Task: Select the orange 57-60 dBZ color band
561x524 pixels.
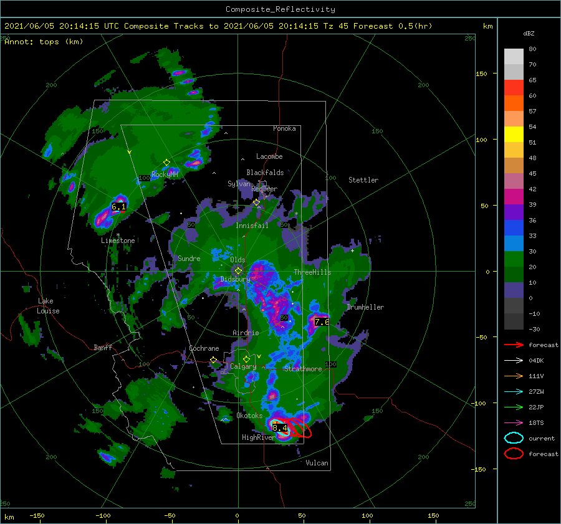Action: tap(514, 103)
